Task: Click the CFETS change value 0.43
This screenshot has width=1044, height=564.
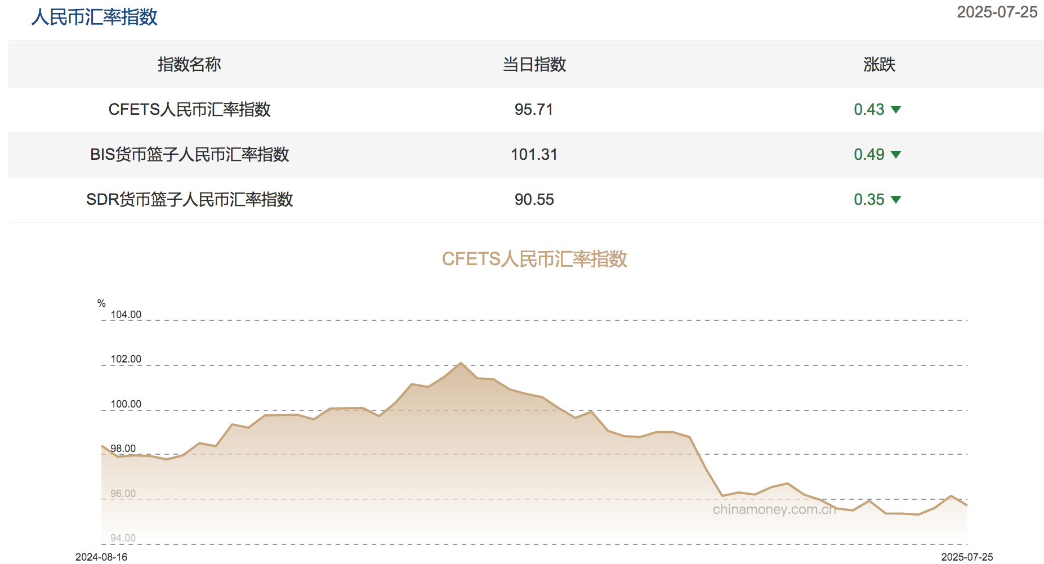Action: tap(869, 109)
